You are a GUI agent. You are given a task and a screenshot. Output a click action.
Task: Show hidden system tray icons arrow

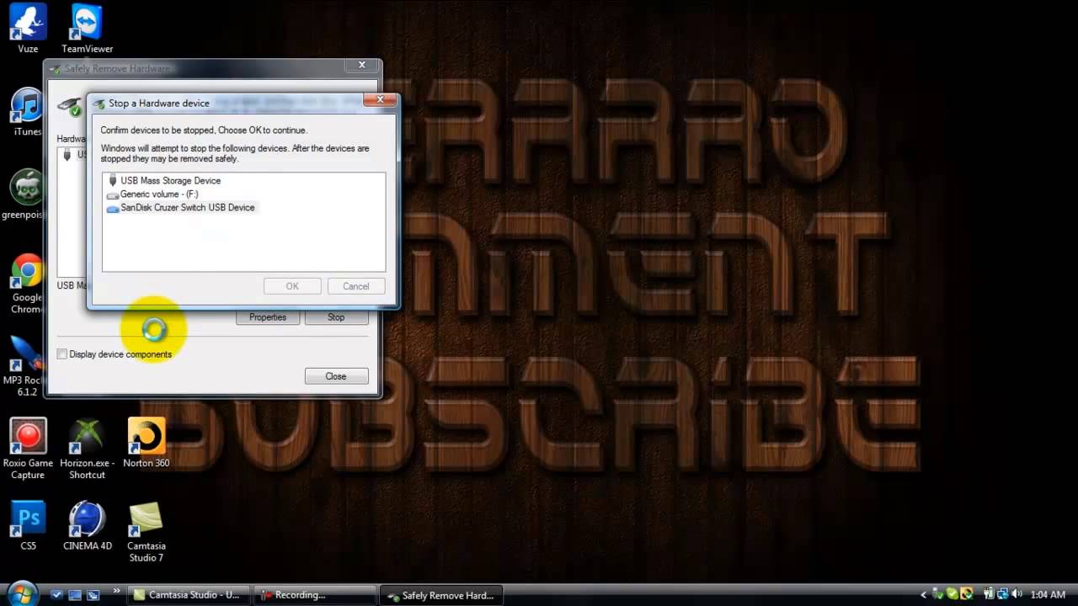pyautogui.click(x=924, y=594)
